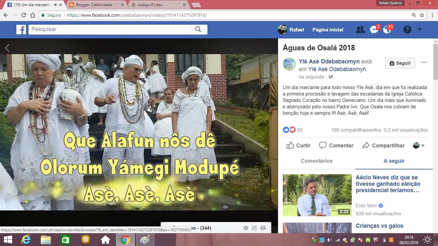Open the Windows Store taskbar icon
The image size is (438, 246).
click(x=65, y=240)
